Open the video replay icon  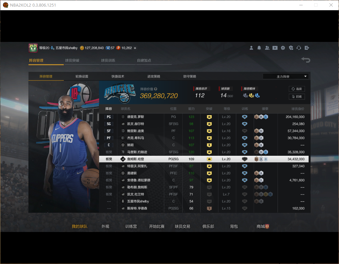275,48
